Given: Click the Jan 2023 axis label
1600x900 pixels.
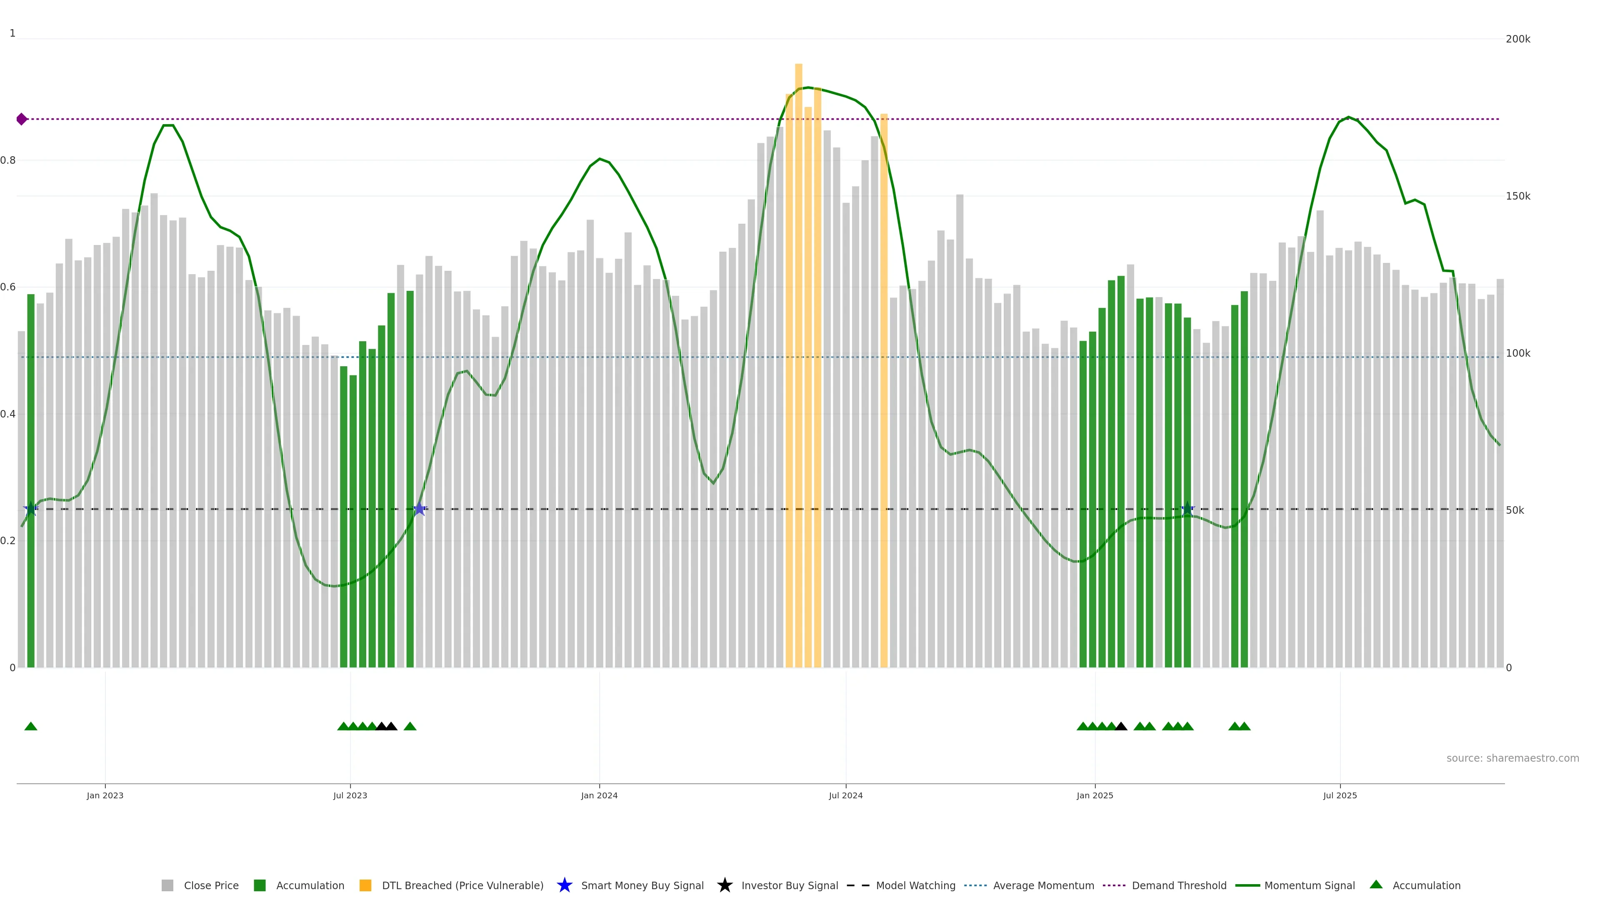Looking at the screenshot, I should (105, 795).
